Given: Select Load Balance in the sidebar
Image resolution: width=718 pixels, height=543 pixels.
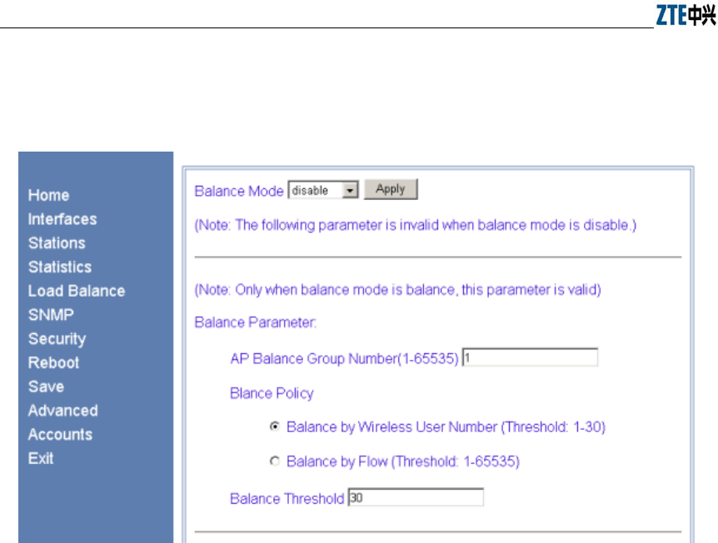Looking at the screenshot, I should click(77, 291).
